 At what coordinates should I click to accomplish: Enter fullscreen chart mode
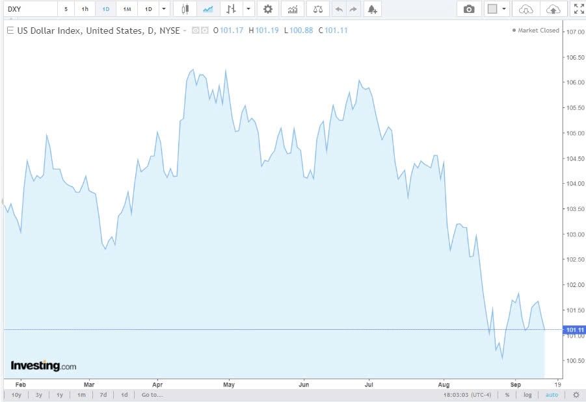[x=578, y=9]
